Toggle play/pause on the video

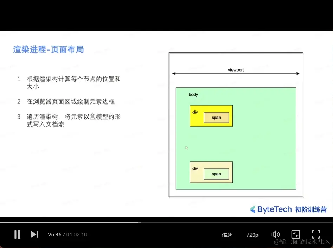17,234
